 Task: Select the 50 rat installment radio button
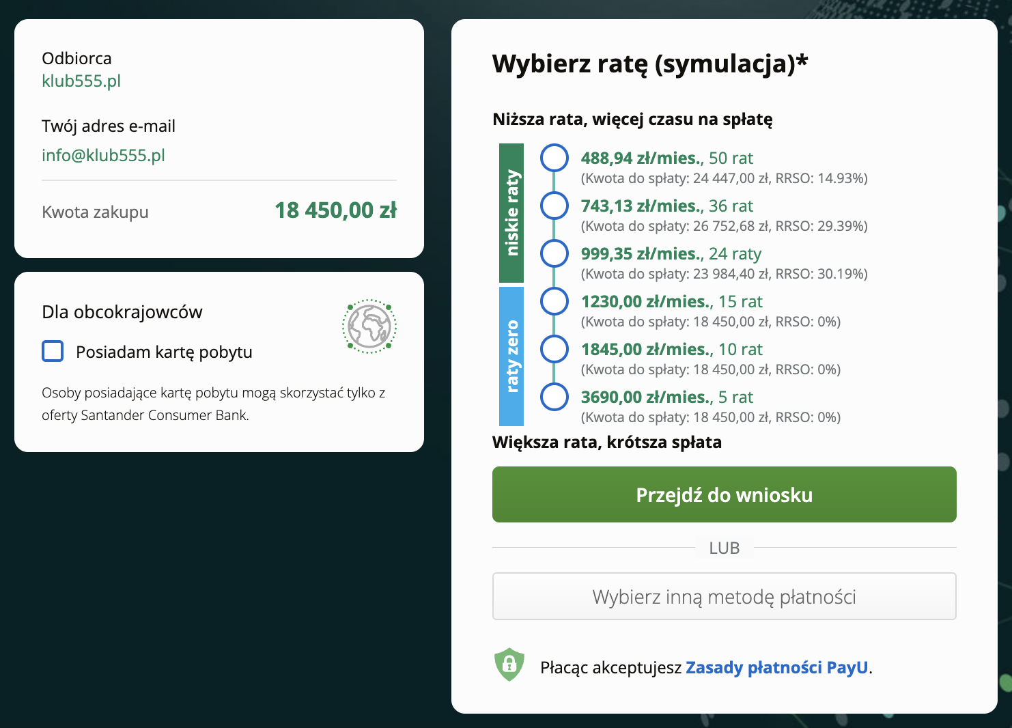(554, 158)
